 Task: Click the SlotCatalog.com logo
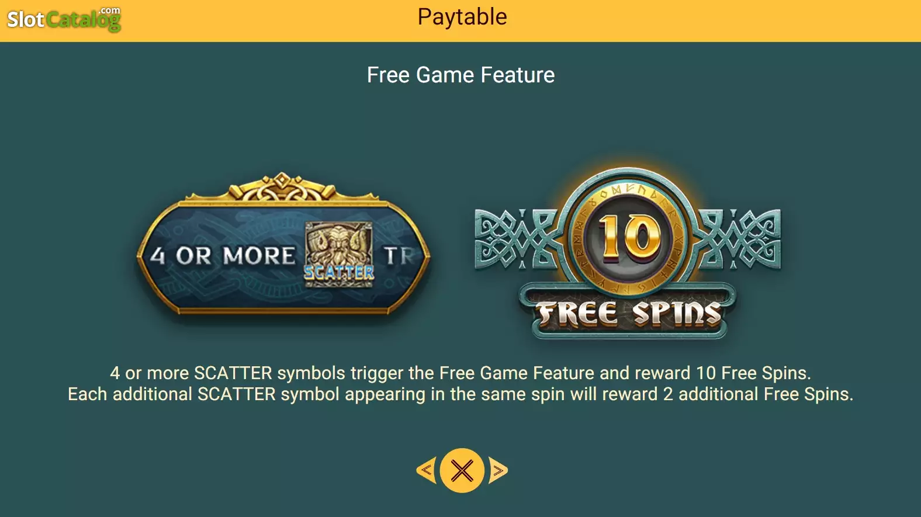[64, 19]
